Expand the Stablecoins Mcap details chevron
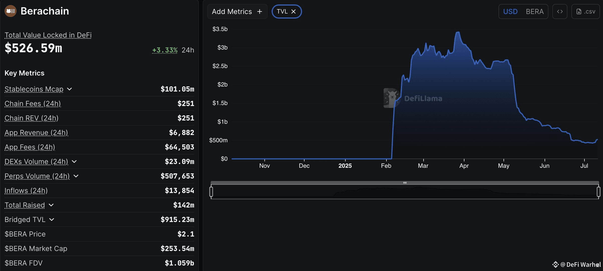This screenshot has height=271, width=603. click(x=69, y=89)
